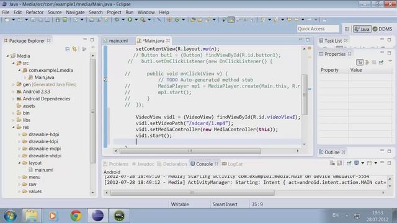Open the Window menu

tap(146, 12)
